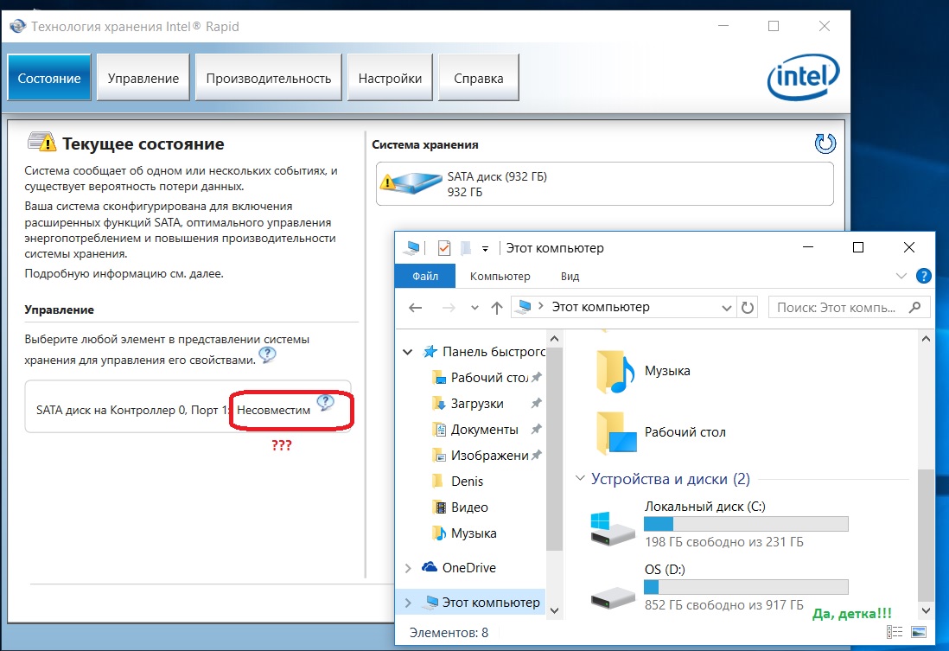Select the SATA диск (932 ГБ) drive icon
Viewport: 949px width, 651px height.
[x=411, y=182]
